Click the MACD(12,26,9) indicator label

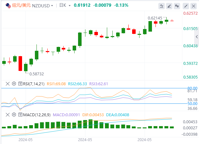point(37,115)
